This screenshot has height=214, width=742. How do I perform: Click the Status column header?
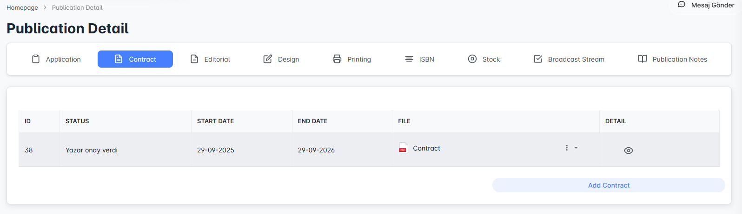click(x=77, y=121)
